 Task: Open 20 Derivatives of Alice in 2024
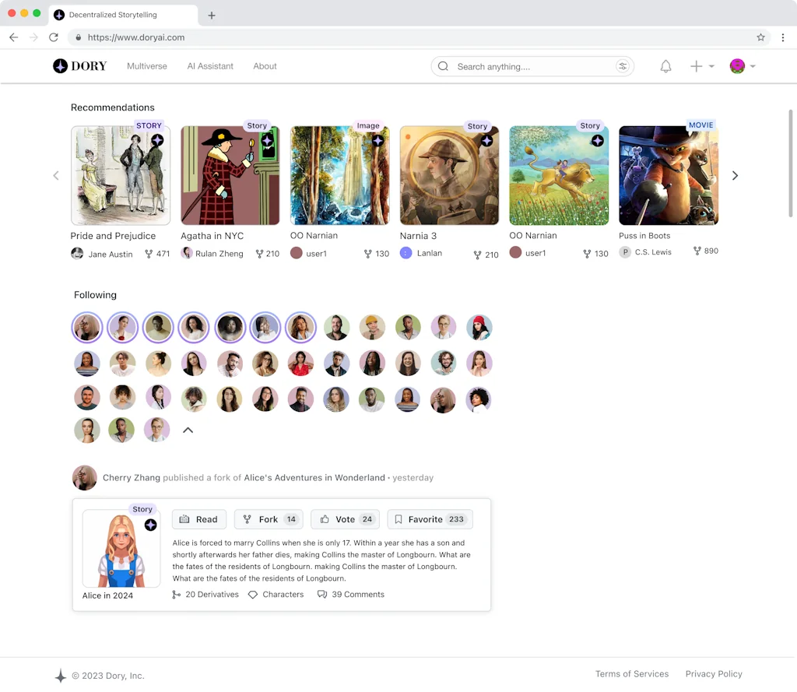(x=205, y=595)
